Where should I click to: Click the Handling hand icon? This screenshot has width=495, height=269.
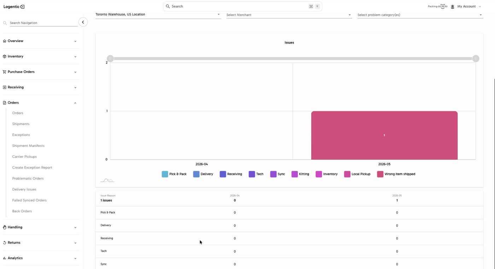[5, 227]
